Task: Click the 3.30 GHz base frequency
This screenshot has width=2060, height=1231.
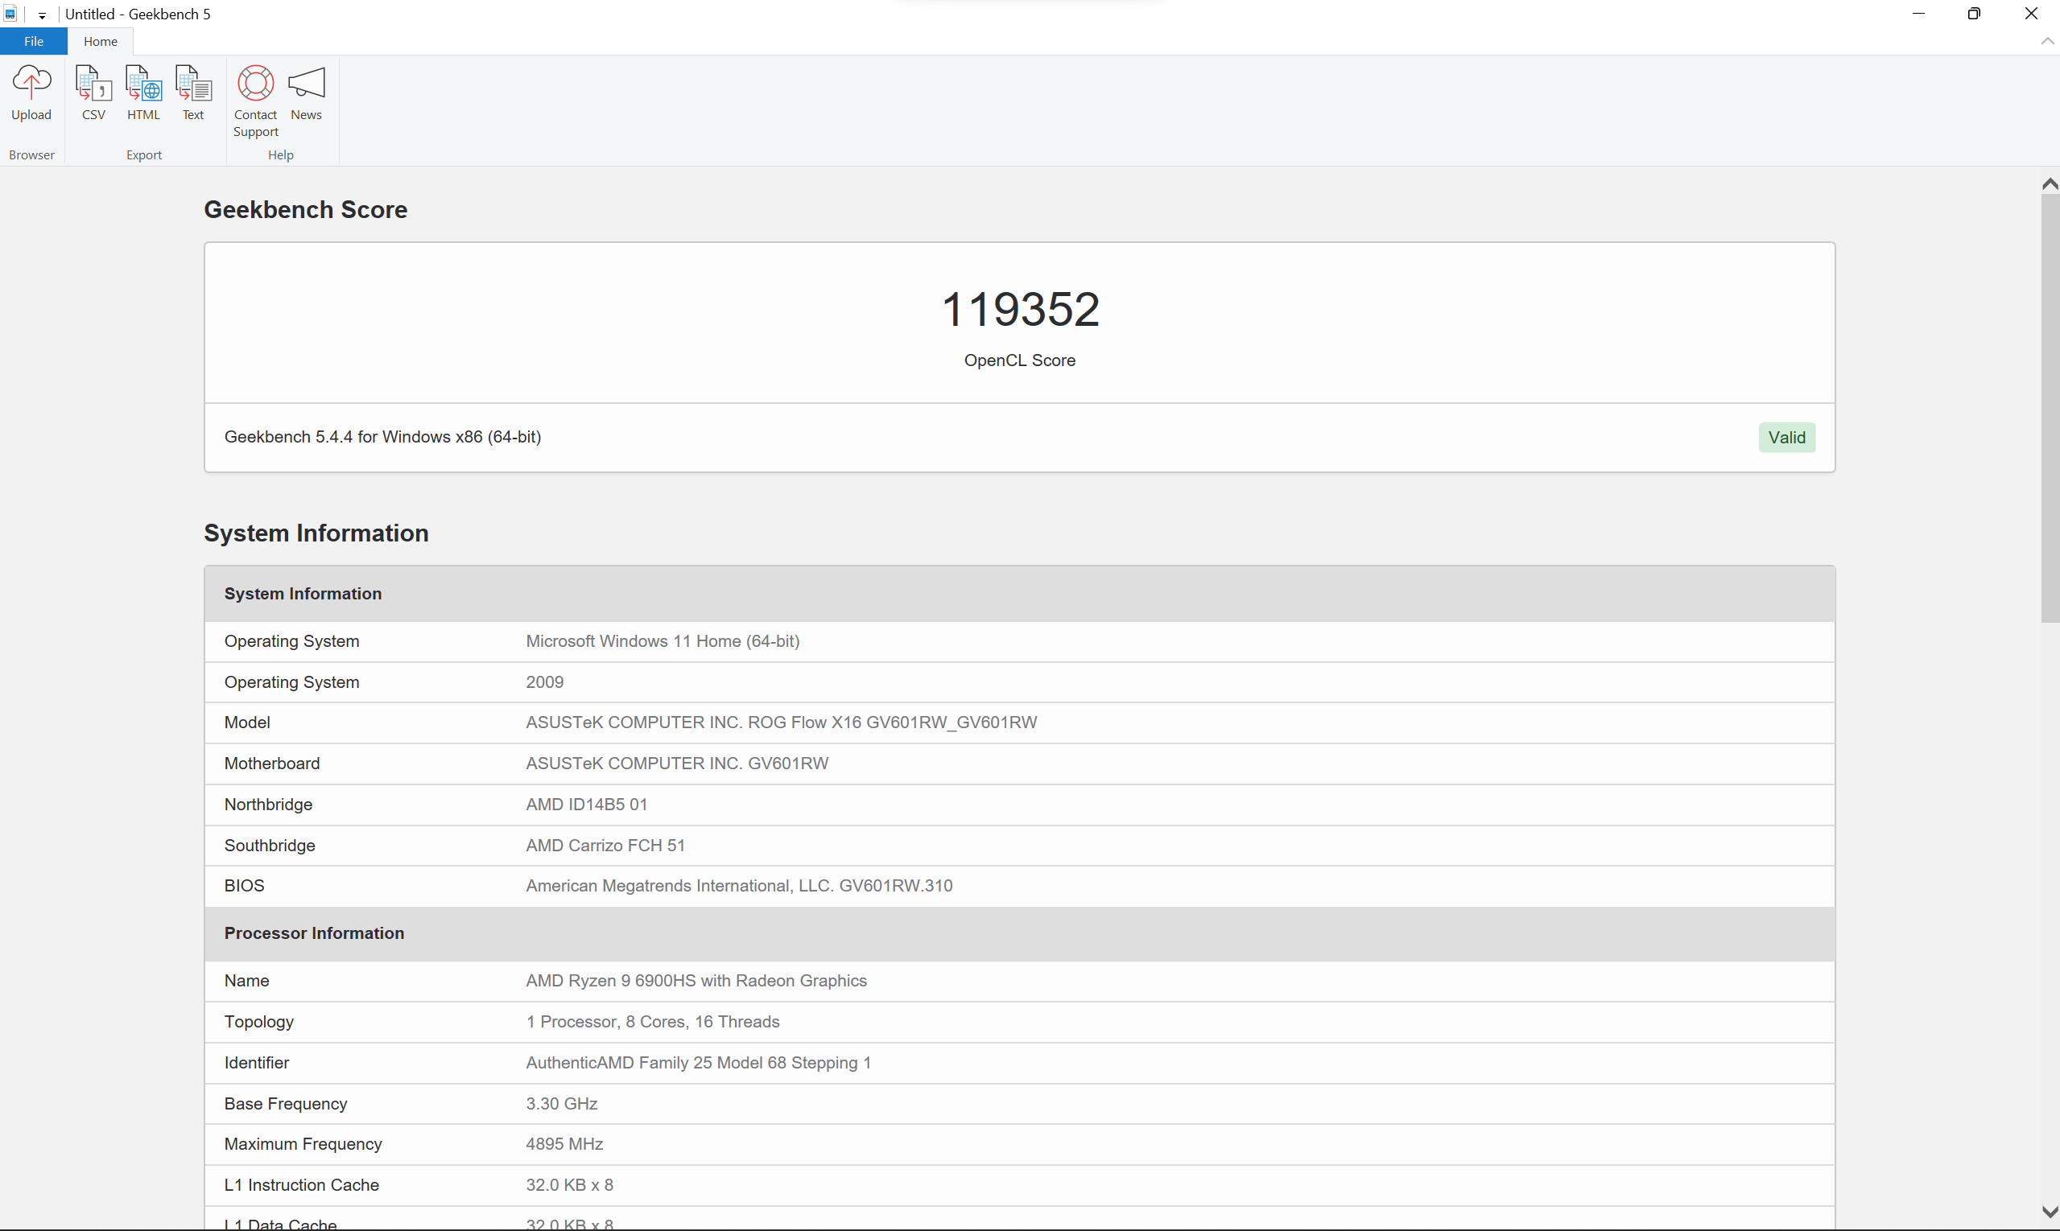Action: [x=561, y=1103]
